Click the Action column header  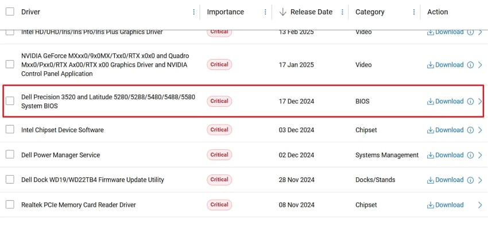coord(437,12)
